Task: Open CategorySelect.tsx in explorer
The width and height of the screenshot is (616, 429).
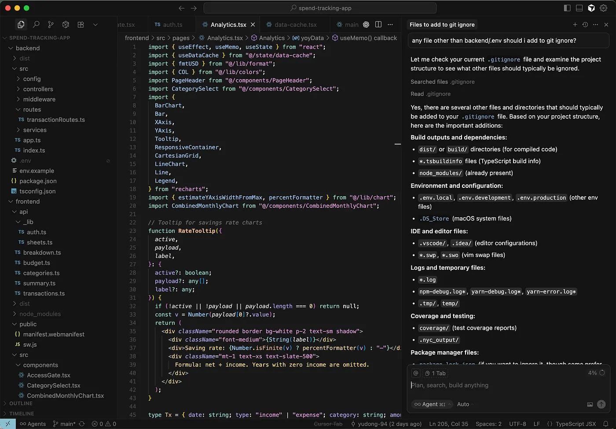Action: pyautogui.click(x=54, y=385)
